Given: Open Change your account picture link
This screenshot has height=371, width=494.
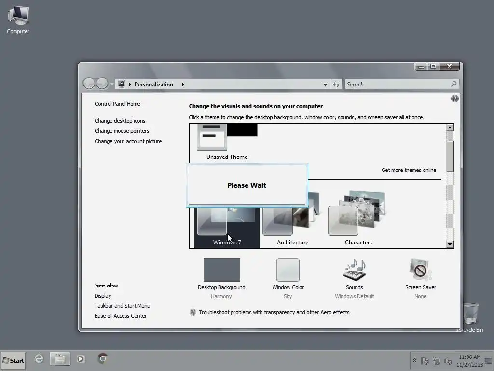Looking at the screenshot, I should point(128,141).
